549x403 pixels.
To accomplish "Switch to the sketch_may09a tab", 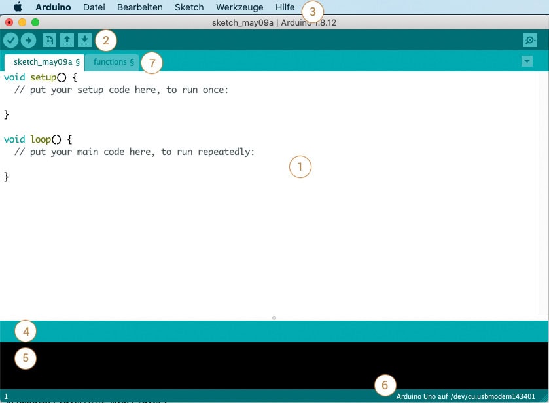I will click(44, 62).
